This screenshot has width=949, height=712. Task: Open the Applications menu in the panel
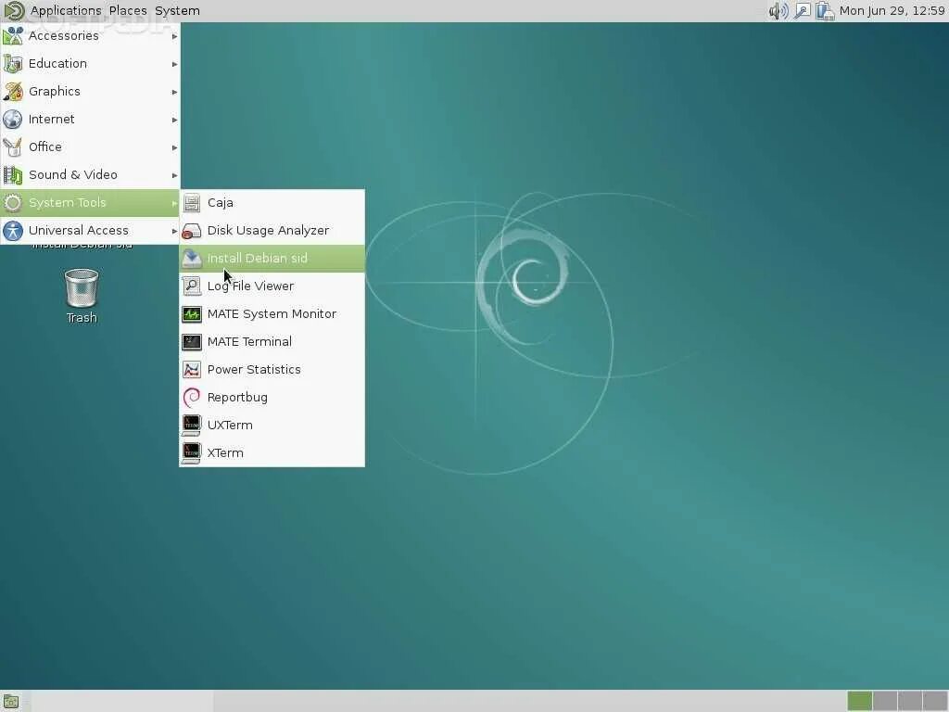(66, 11)
